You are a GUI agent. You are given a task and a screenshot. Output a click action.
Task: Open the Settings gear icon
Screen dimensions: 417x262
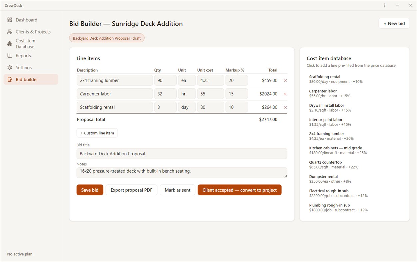pos(10,68)
